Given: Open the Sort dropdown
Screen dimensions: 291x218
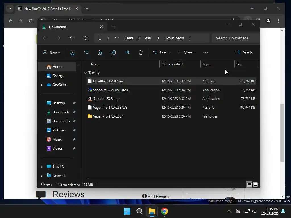Looking at the screenshot, I should pyautogui.click(x=161, y=53).
